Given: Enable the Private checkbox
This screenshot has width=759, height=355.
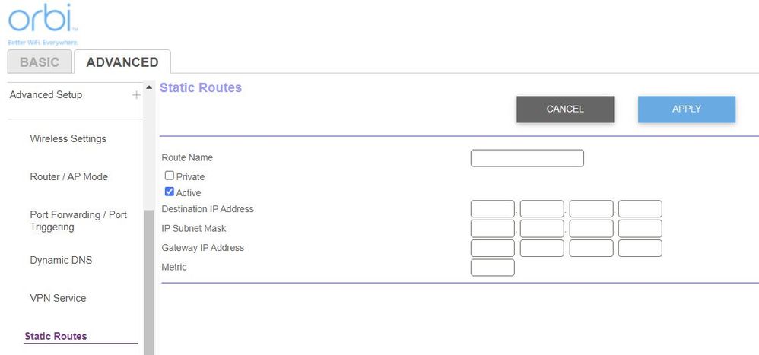Looking at the screenshot, I should point(170,176).
